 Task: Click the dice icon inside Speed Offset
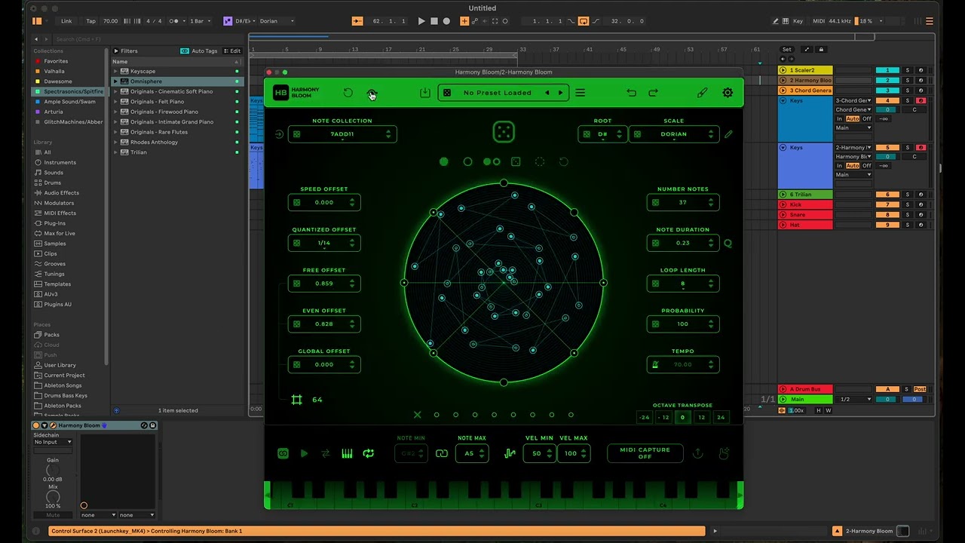coord(297,202)
